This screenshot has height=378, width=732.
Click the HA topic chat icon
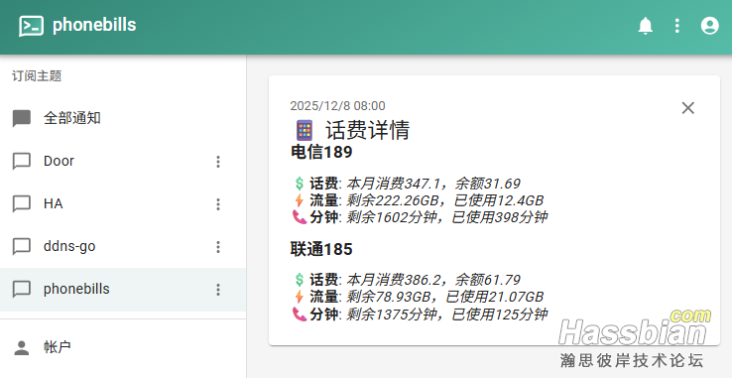22,204
